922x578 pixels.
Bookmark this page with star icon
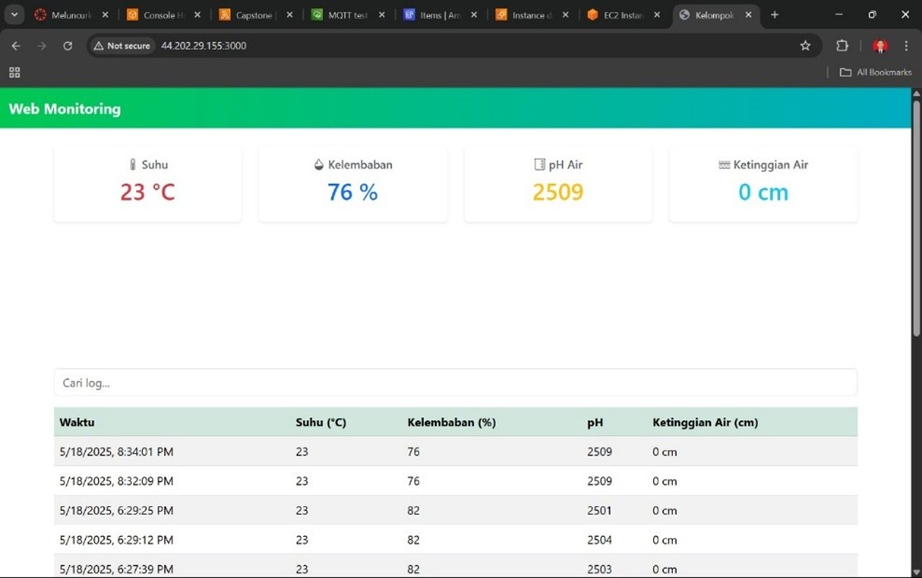click(x=805, y=46)
